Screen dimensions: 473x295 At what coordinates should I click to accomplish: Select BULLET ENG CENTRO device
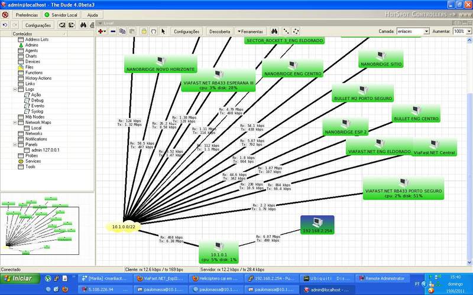tap(416, 114)
